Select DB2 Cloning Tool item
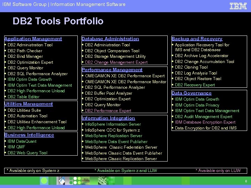 point(191,67)
